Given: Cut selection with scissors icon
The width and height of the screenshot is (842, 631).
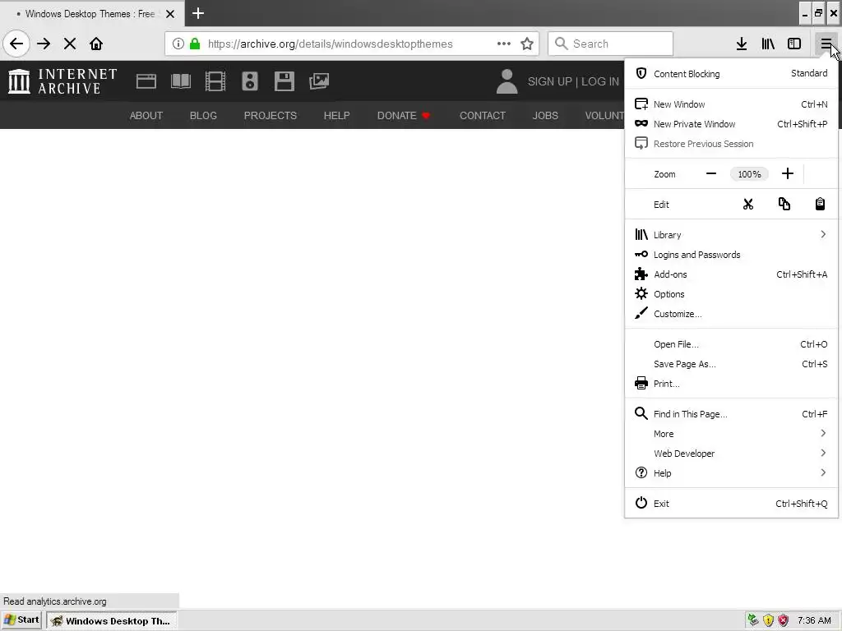Looking at the screenshot, I should 748,205.
